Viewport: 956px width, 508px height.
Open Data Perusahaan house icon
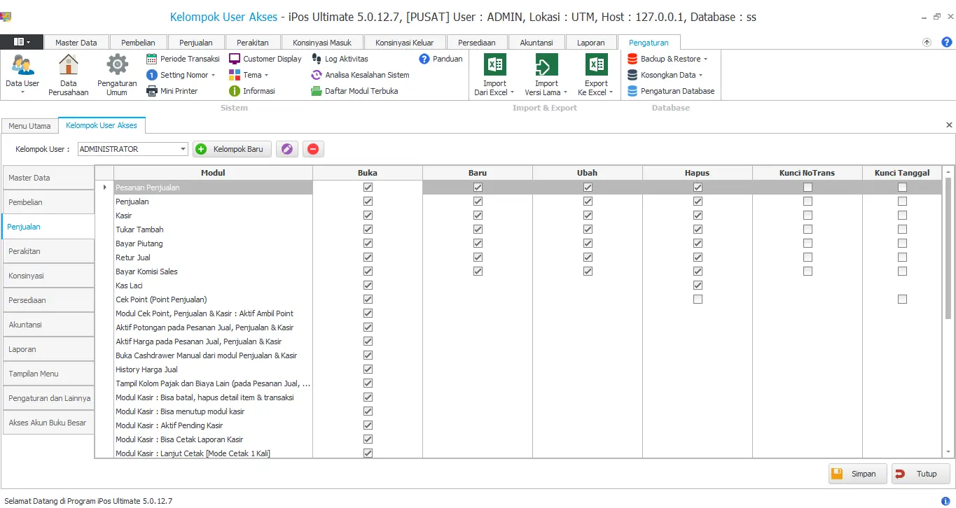click(69, 65)
